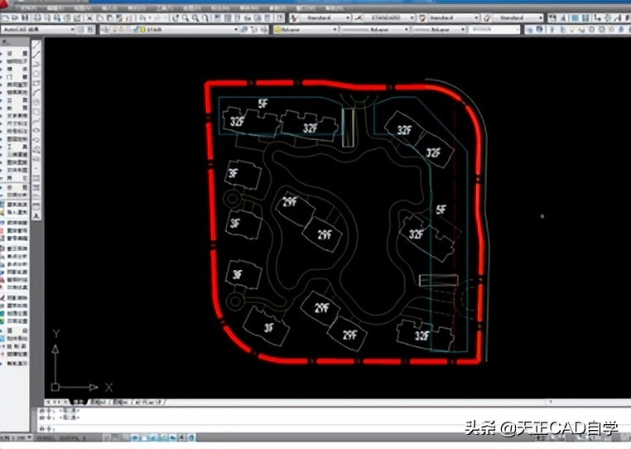This screenshot has height=449, width=631.
Task: Click the Zoom Previous icon
Action: (205, 17)
